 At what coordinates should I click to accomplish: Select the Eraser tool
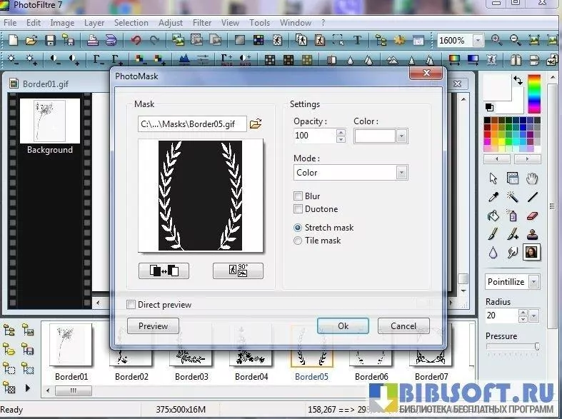coord(531,216)
